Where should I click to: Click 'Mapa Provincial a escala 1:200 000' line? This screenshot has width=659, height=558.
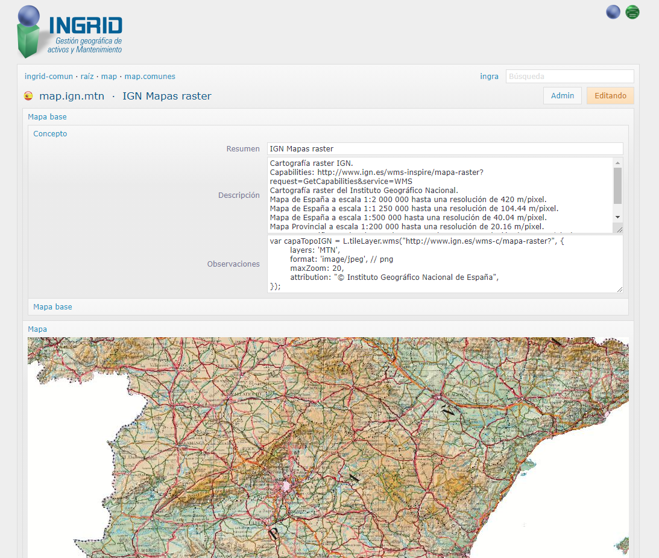tap(407, 227)
